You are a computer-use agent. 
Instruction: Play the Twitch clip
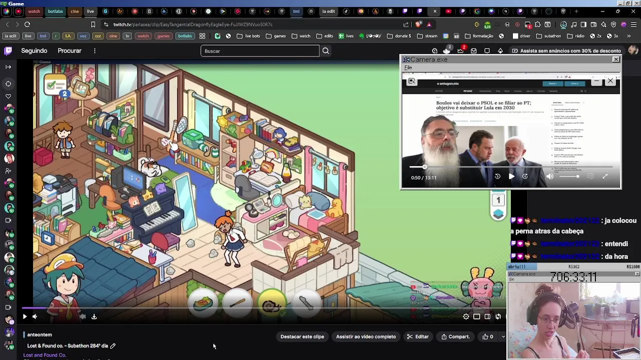point(25,316)
